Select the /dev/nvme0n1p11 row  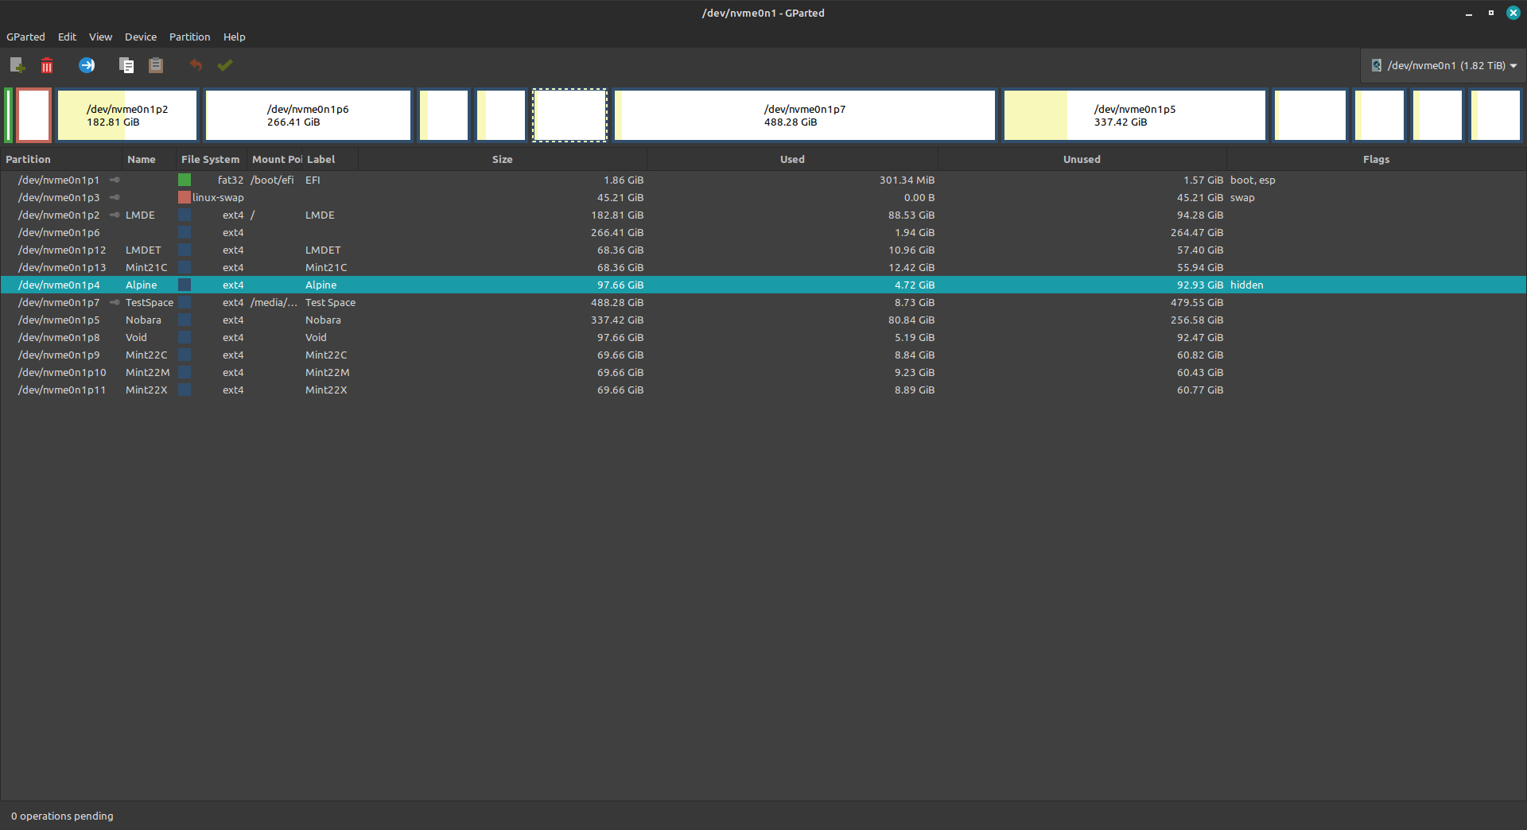tap(763, 390)
